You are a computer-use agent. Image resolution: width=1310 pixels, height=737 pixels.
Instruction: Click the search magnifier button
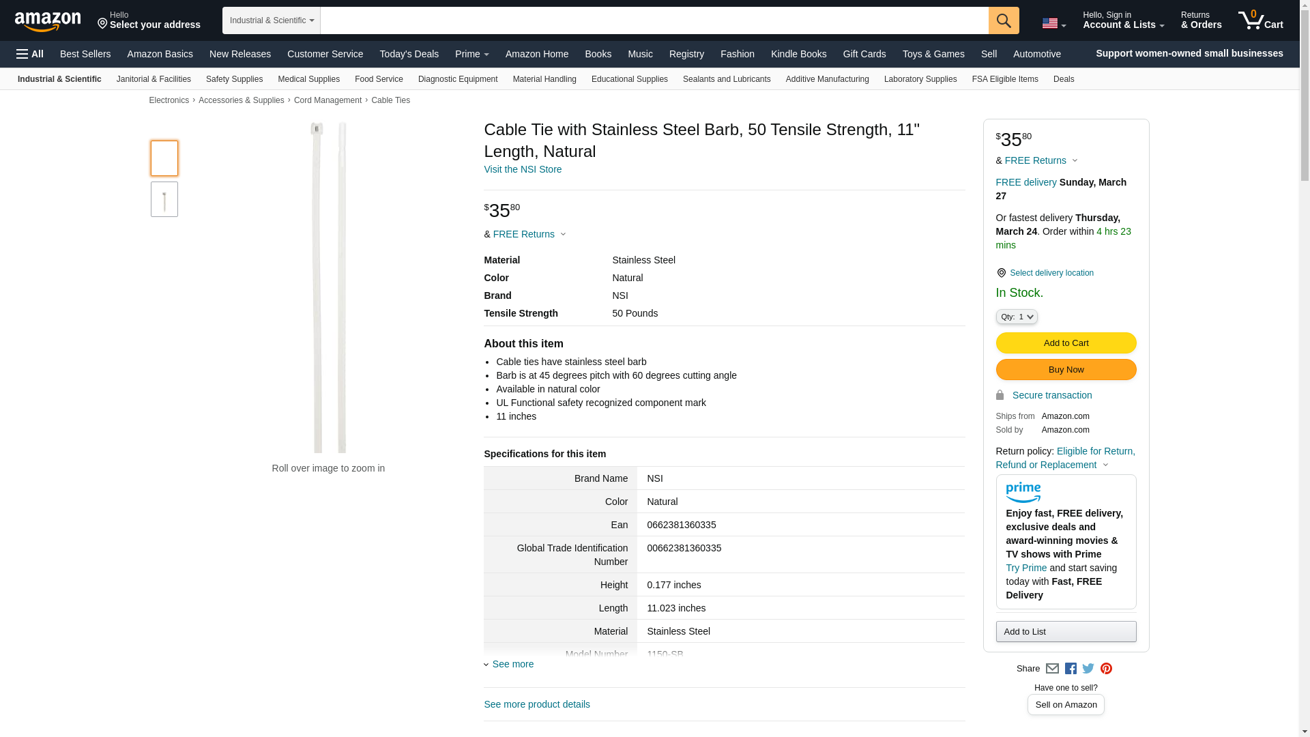[1004, 20]
